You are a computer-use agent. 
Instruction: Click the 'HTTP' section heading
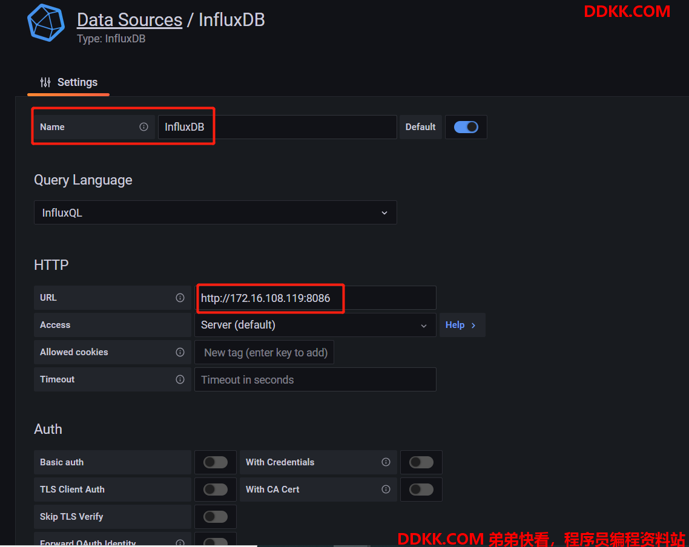tap(51, 265)
